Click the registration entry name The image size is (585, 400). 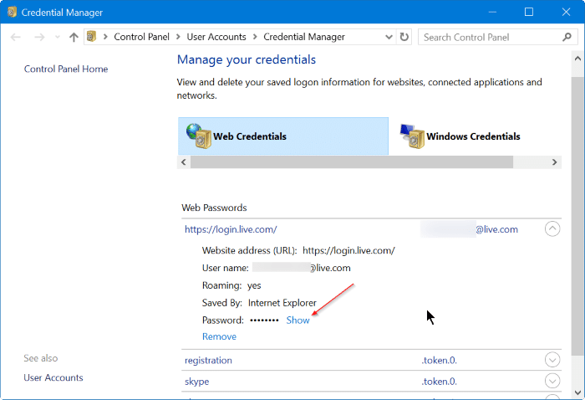pyautogui.click(x=209, y=361)
